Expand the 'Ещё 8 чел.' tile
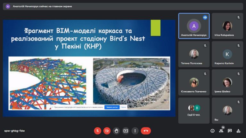Screen dimensions: 246x138 click(194, 111)
